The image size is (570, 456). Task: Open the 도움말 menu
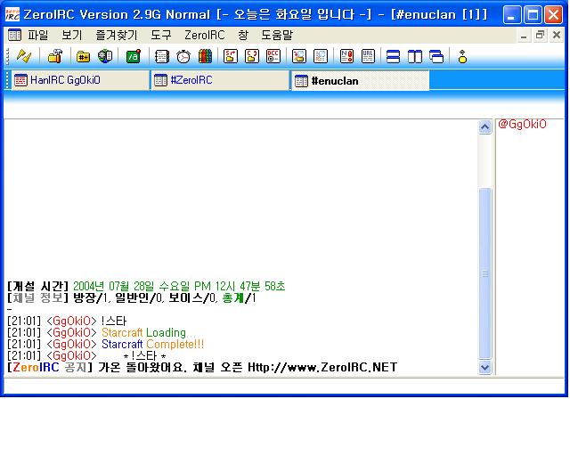277,35
